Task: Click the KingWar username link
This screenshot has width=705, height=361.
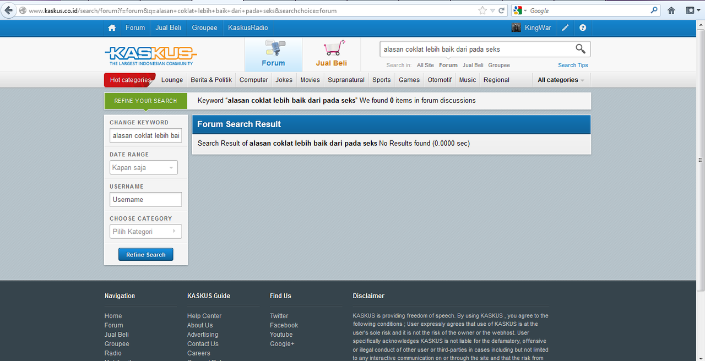Action: point(538,28)
